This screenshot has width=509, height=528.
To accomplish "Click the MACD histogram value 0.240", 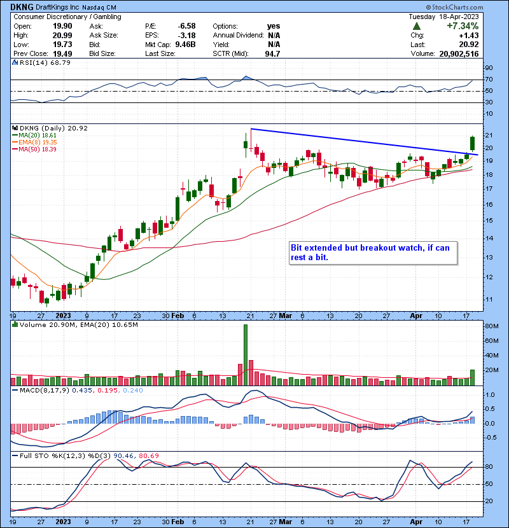I will point(133,390).
